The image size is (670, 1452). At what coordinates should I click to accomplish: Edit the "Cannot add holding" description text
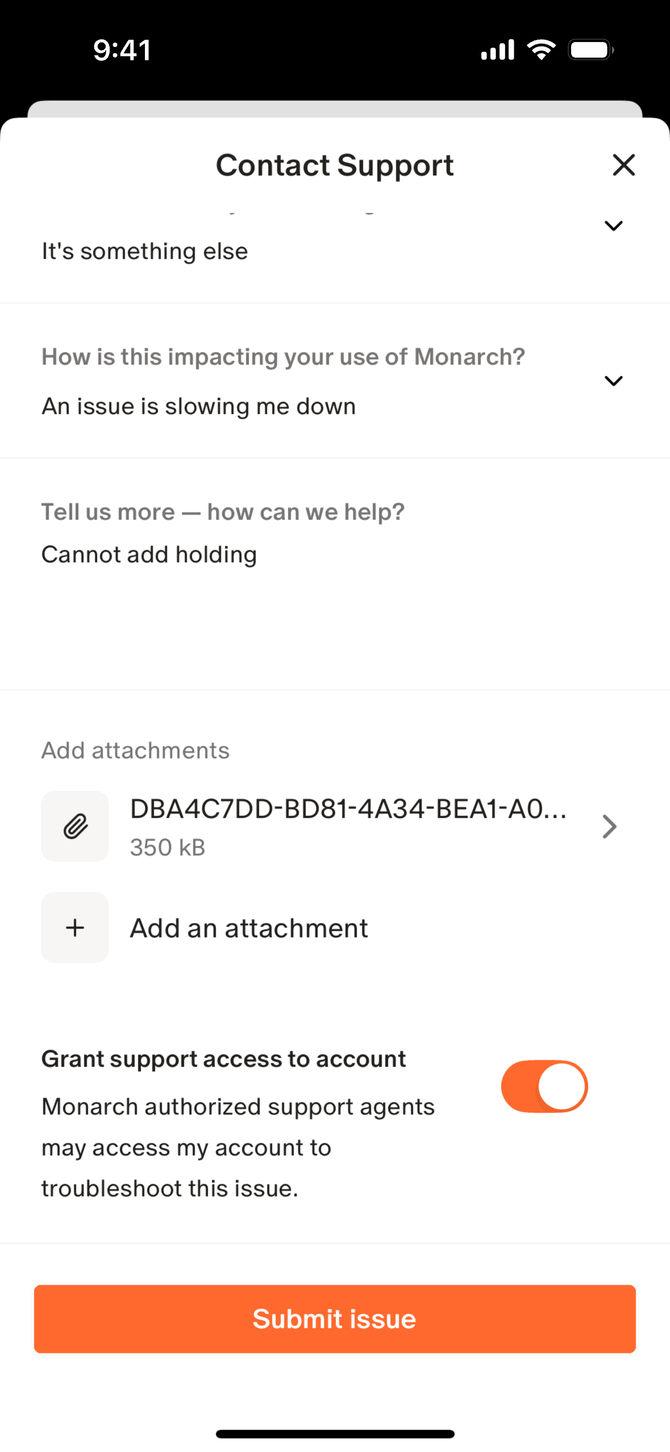pos(149,554)
